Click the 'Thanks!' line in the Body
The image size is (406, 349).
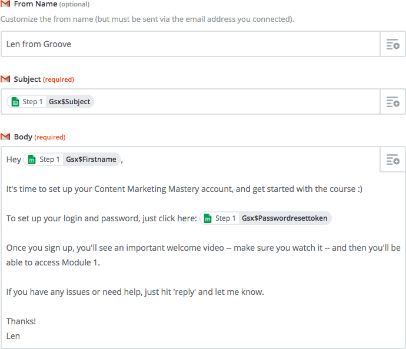click(x=21, y=321)
